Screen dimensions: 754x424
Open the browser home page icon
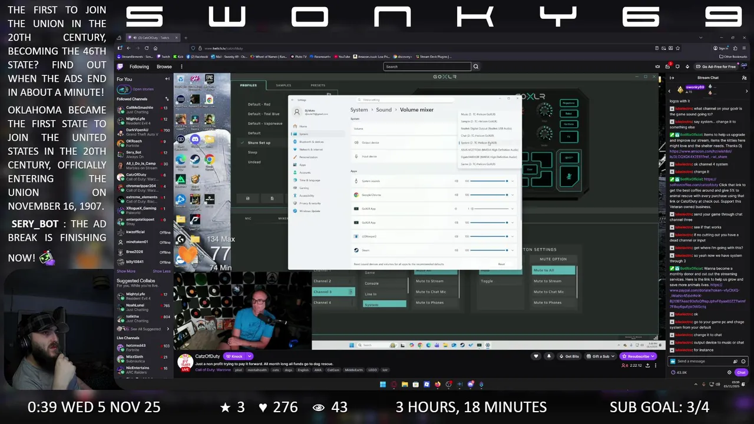point(156,48)
